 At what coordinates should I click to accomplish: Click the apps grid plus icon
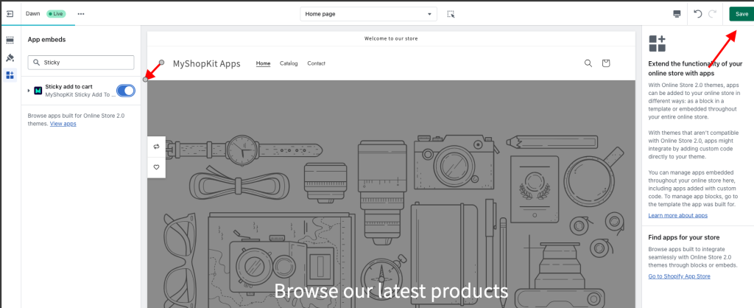coord(658,43)
